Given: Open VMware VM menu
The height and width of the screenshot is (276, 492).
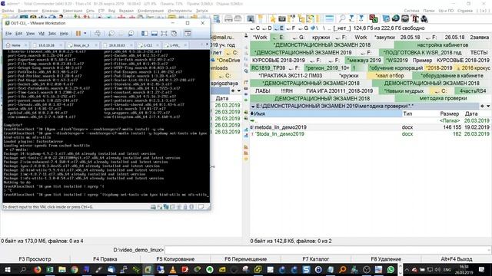Looking at the screenshot, I should tap(41, 34).
